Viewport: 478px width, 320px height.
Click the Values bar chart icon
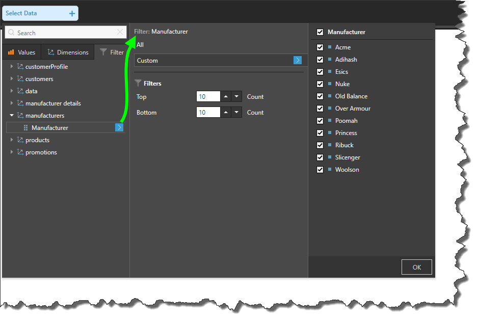(x=11, y=52)
